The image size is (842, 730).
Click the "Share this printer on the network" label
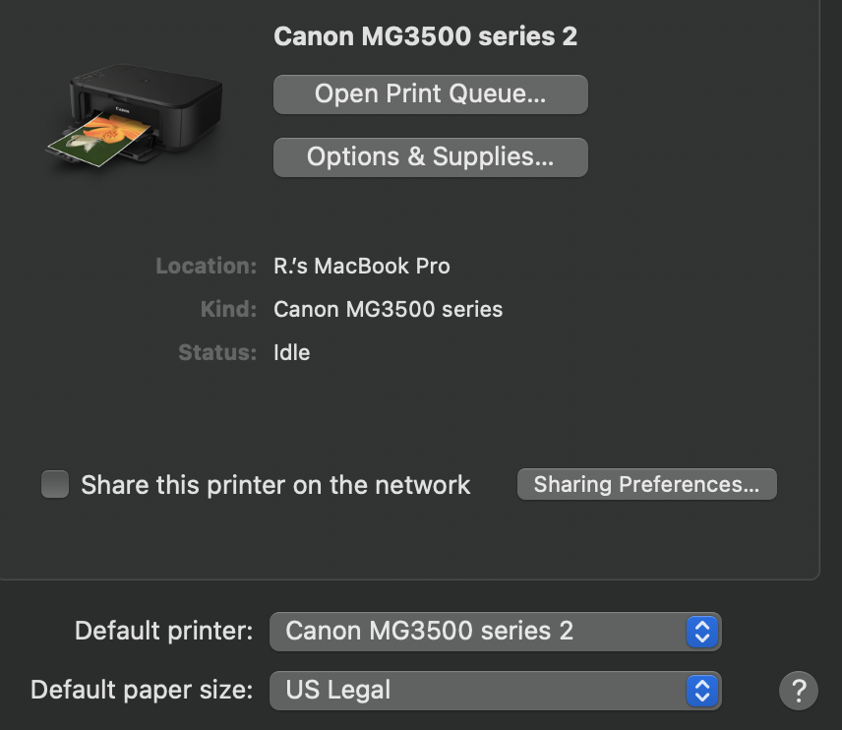point(275,485)
